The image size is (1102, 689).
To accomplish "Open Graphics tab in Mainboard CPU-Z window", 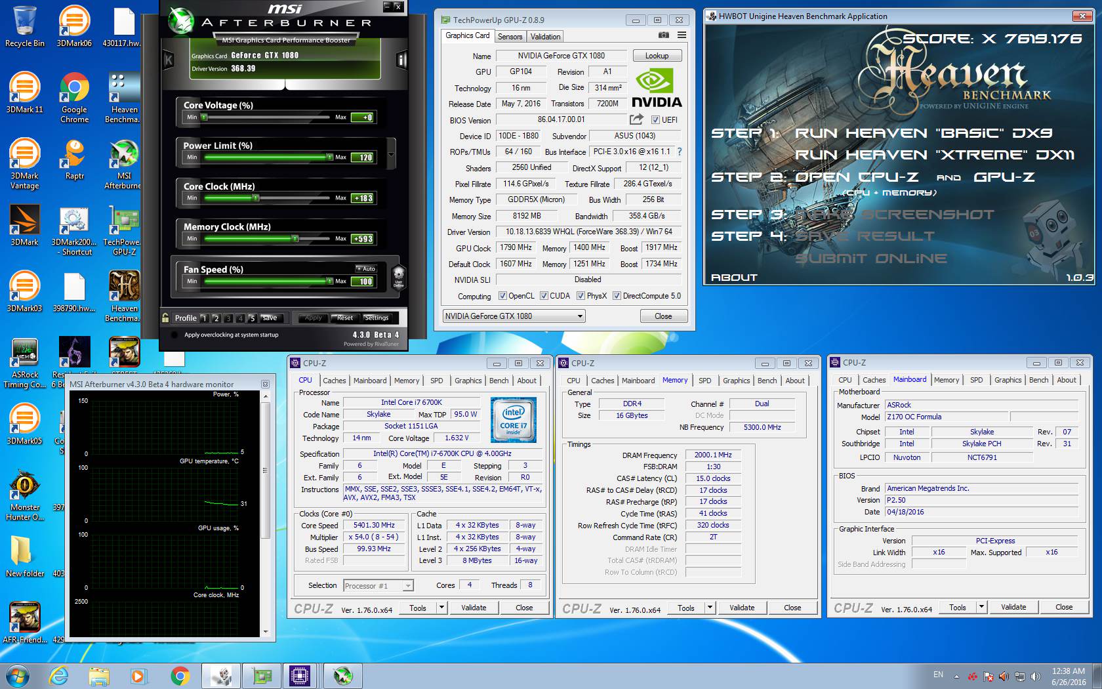I will [x=1008, y=380].
